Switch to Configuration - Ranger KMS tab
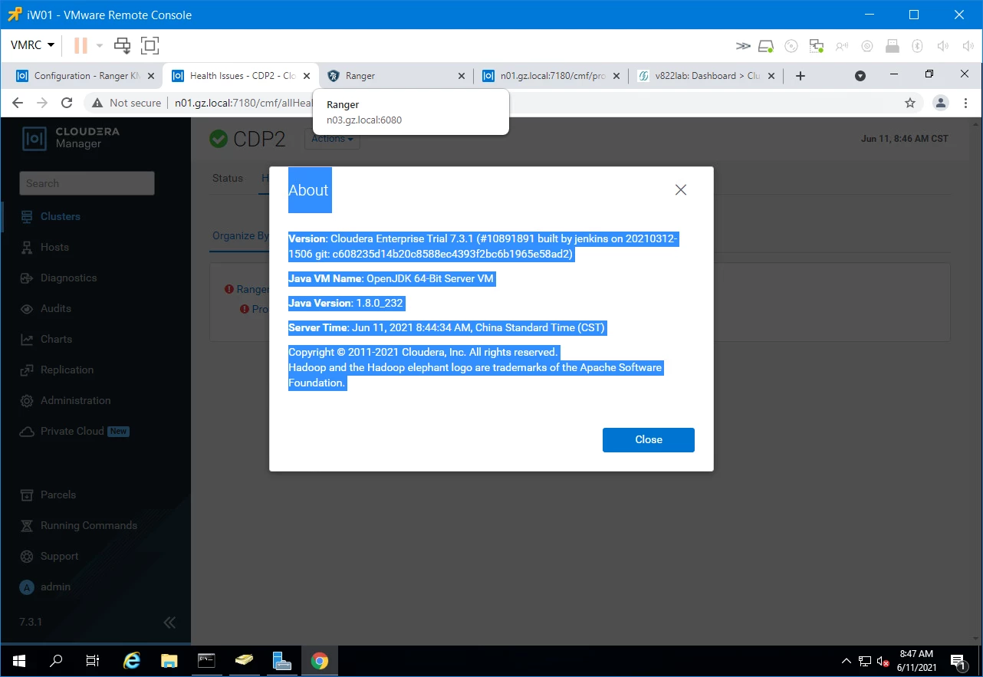The height and width of the screenshot is (677, 983). click(86, 76)
